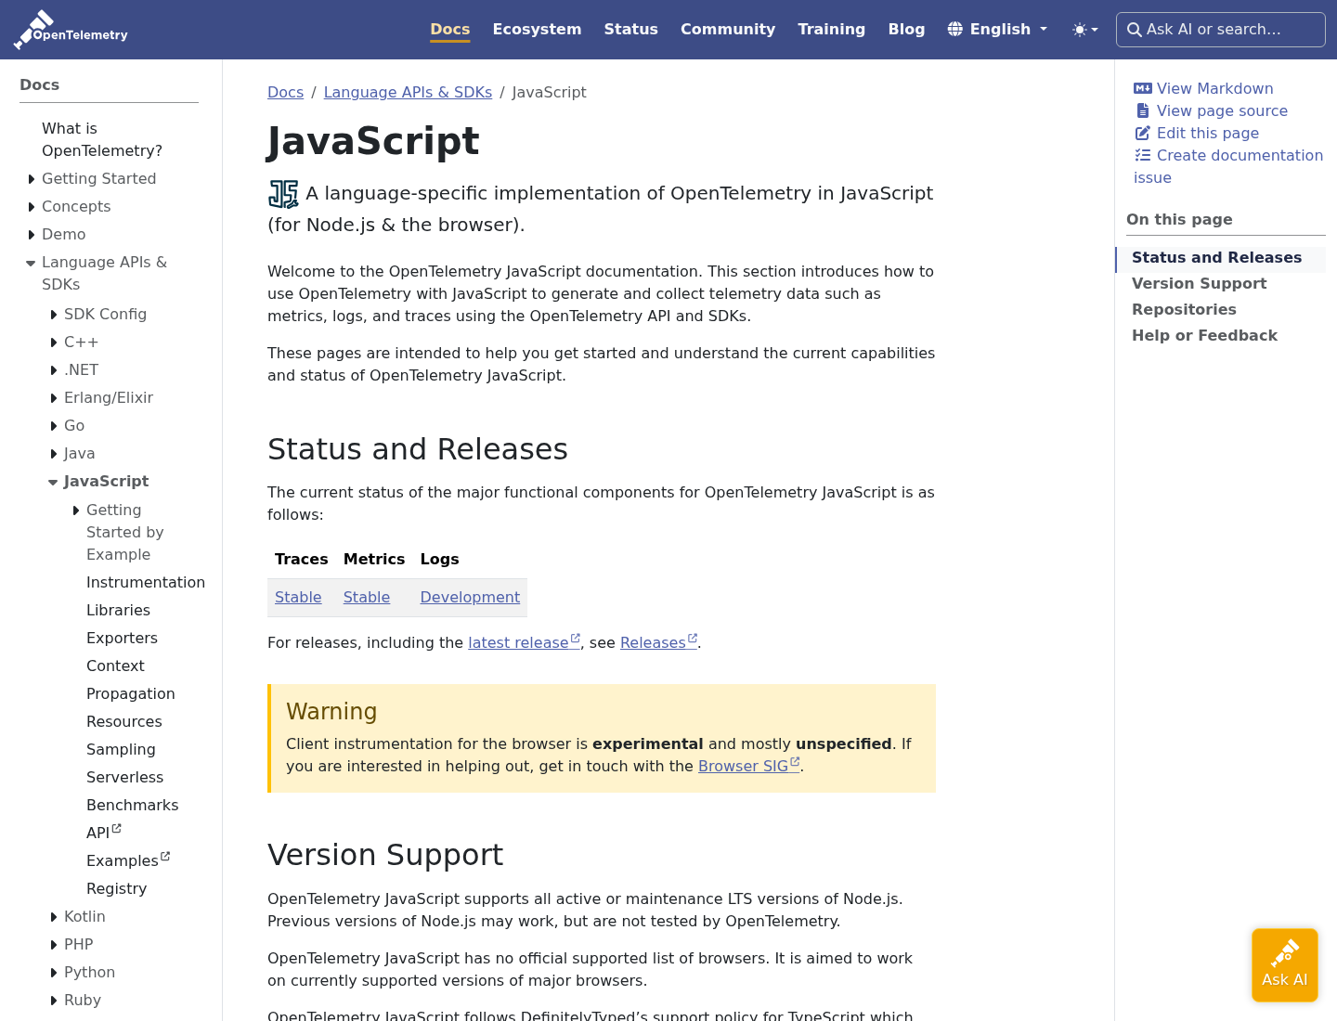The width and height of the screenshot is (1337, 1021).
Task: Open the Ask AI floating button
Action: 1285,965
